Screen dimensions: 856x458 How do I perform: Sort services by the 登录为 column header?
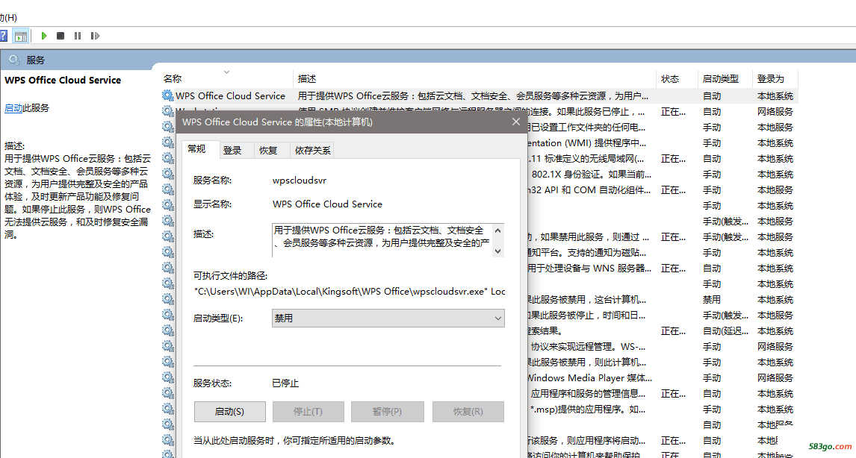tap(770, 79)
